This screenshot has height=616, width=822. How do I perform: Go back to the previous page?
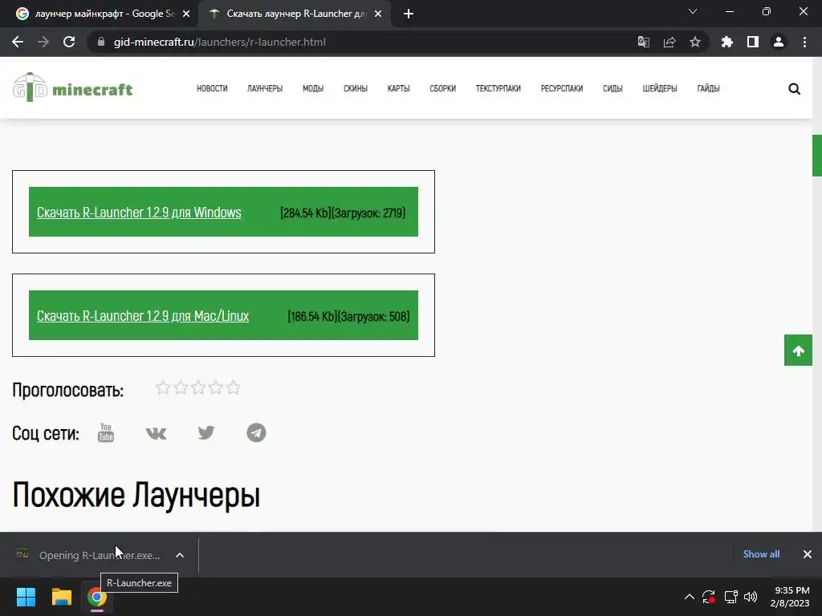[x=18, y=42]
